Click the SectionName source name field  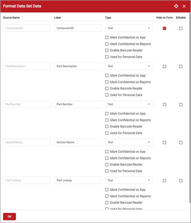(27, 142)
